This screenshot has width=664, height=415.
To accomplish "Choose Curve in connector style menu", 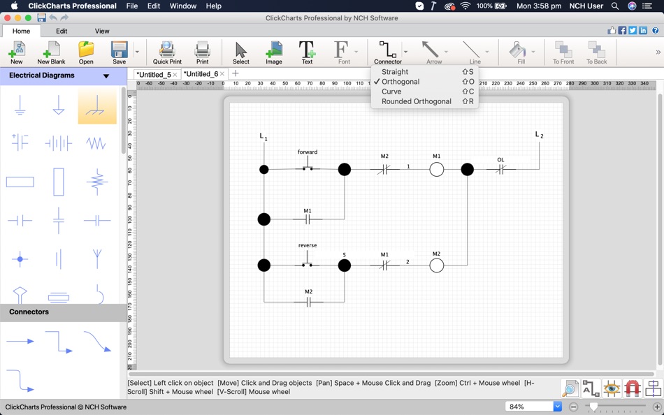I will point(424,92).
